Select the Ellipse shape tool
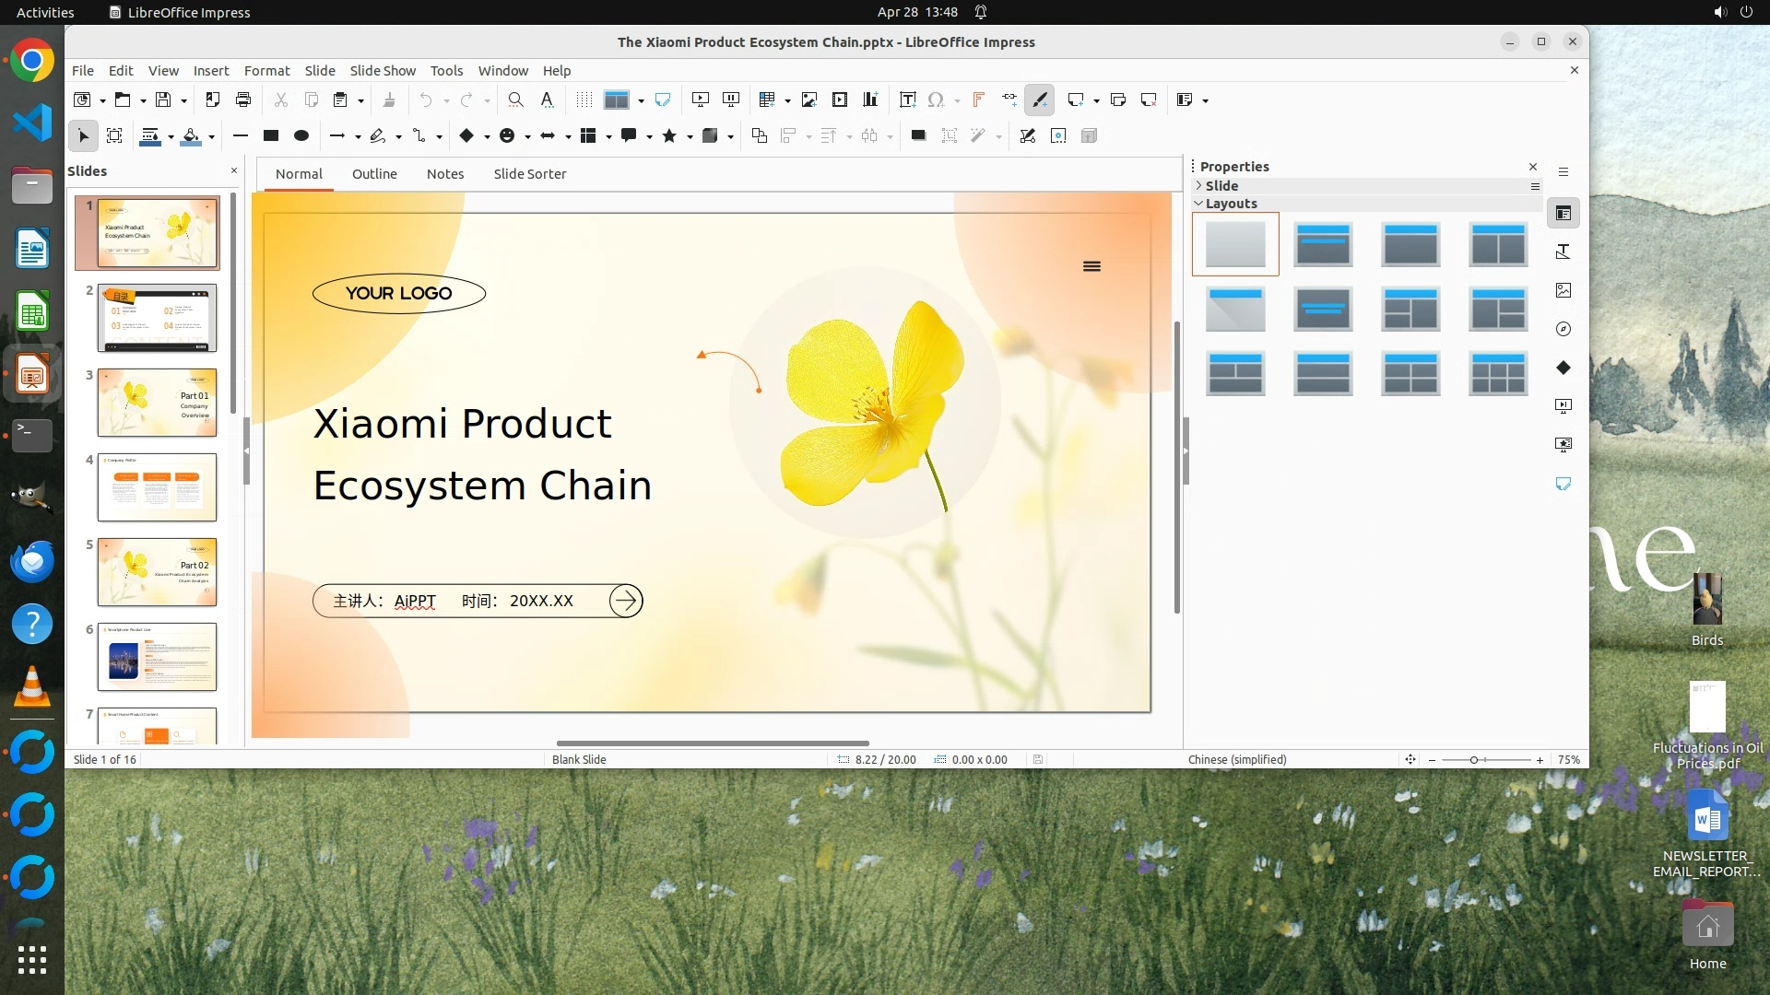 click(x=301, y=135)
